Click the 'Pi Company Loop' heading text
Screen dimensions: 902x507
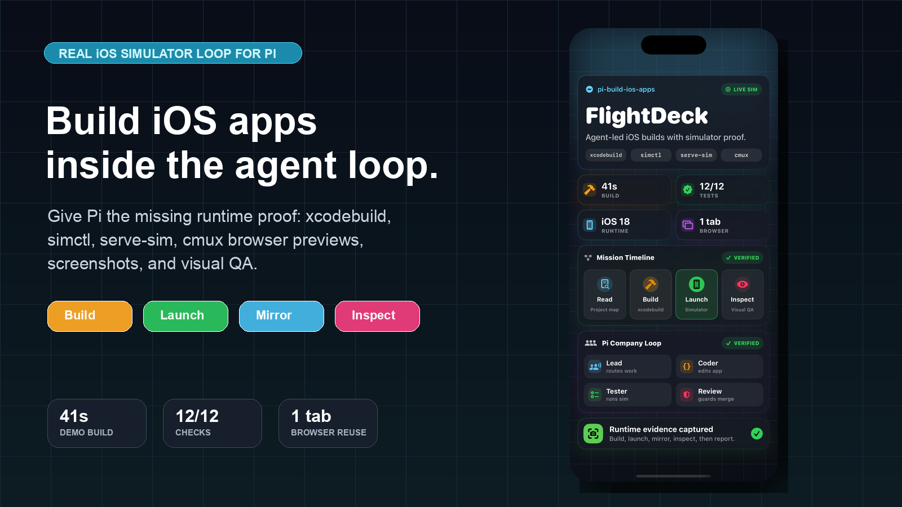click(631, 343)
